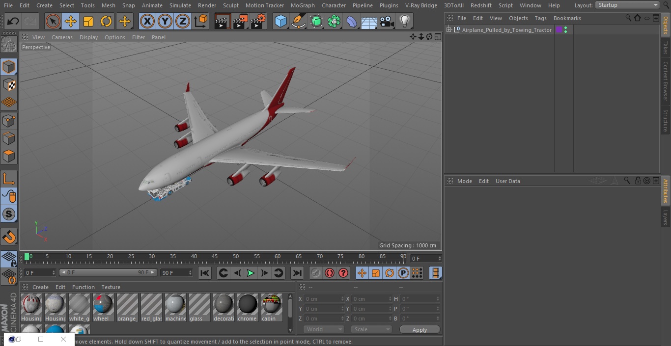Click the X position input field
Image resolution: width=671 pixels, height=346 pixels.
point(324,299)
